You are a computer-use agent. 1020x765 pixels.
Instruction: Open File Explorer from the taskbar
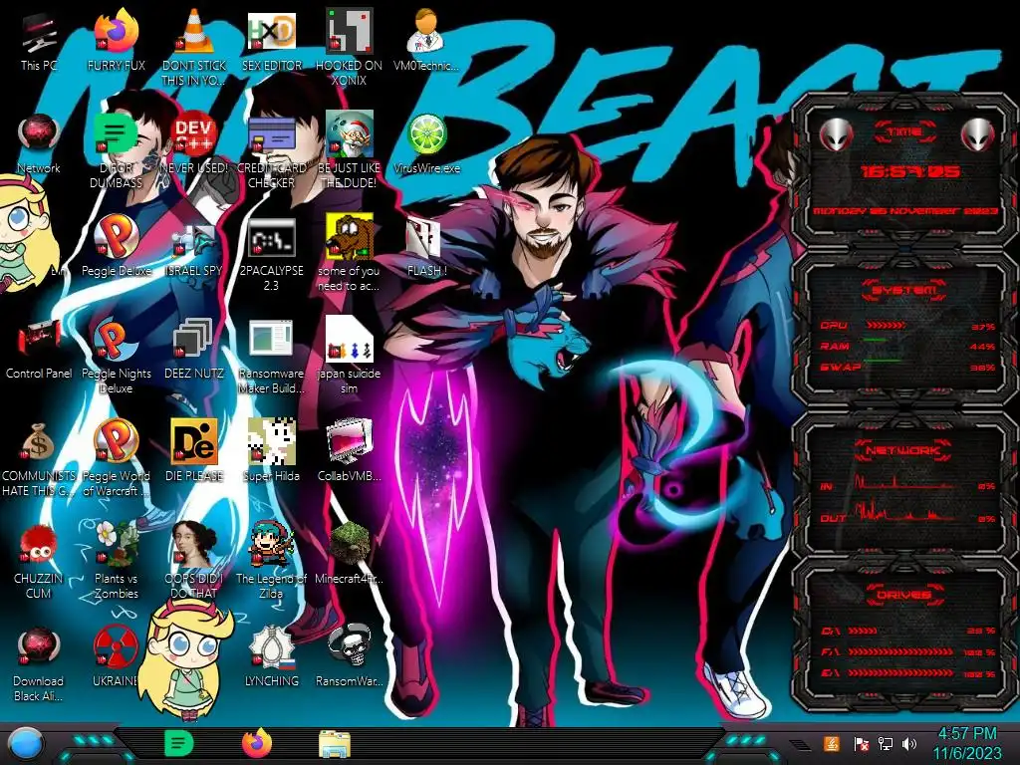(x=335, y=744)
